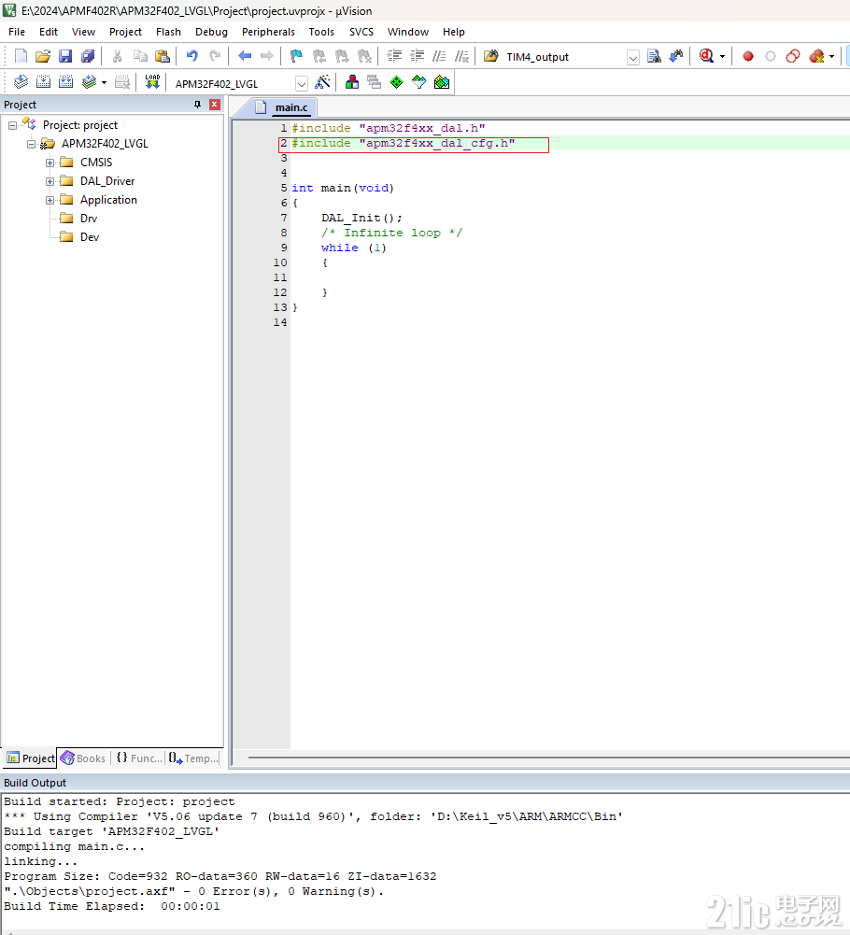
Task: Click the editor horizontal scrollbar
Action: click(547, 758)
